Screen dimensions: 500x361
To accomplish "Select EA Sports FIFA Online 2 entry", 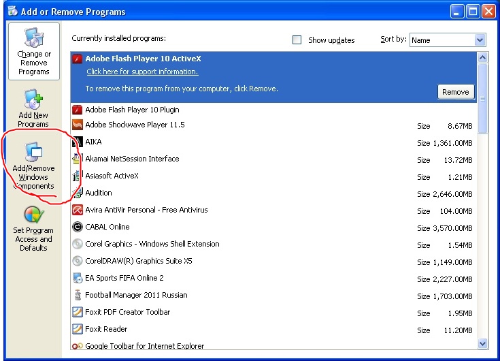I will pos(273,278).
